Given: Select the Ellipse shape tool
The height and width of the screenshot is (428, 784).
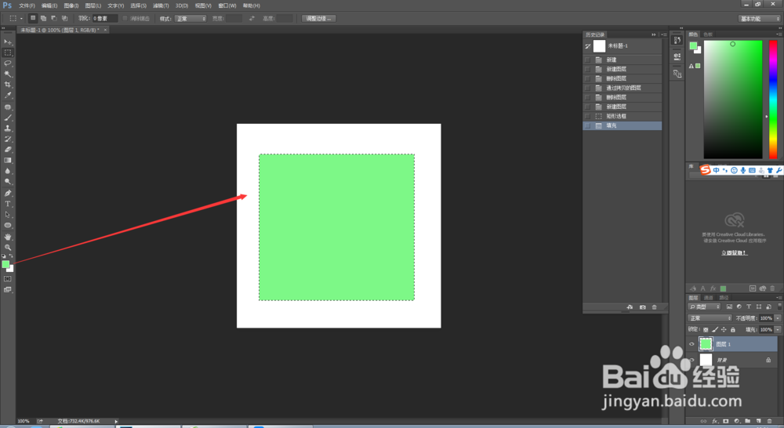Looking at the screenshot, I should pyautogui.click(x=8, y=226).
